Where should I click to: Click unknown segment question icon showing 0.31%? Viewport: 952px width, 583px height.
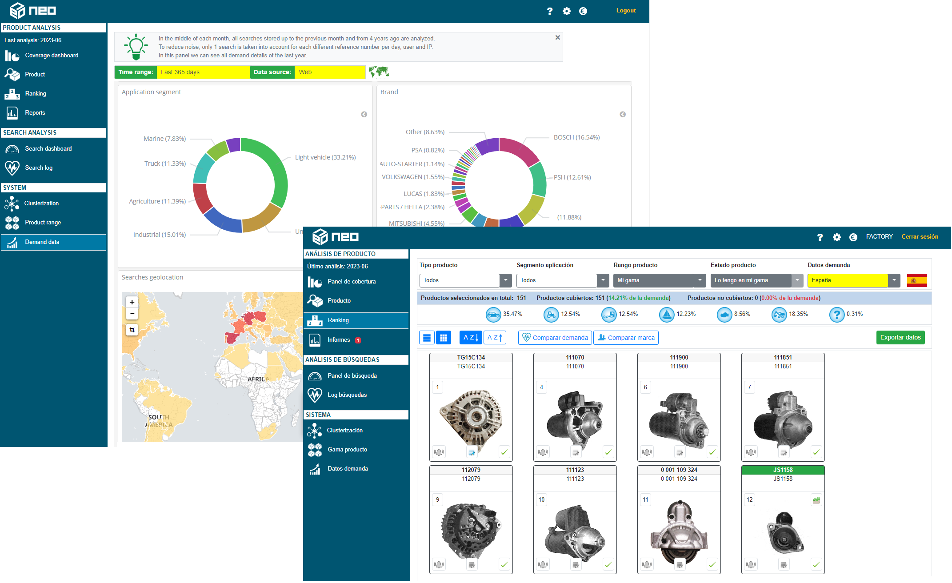[x=837, y=315]
